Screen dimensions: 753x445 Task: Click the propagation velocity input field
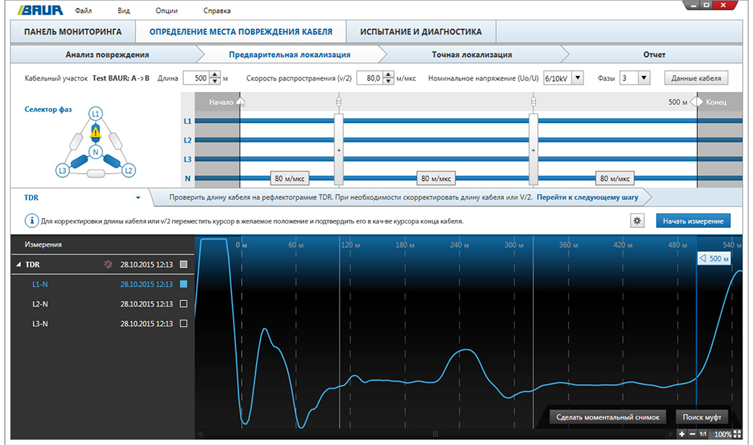pos(370,77)
